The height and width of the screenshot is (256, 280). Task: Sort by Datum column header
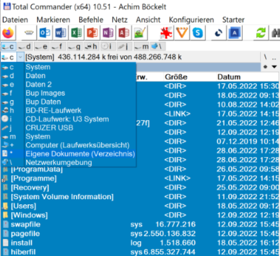click(247, 77)
